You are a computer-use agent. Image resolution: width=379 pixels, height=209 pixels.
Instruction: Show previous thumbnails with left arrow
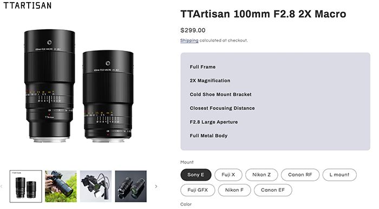2,186
